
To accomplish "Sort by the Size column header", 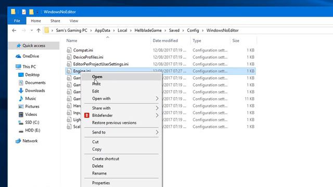I will point(236,41).
